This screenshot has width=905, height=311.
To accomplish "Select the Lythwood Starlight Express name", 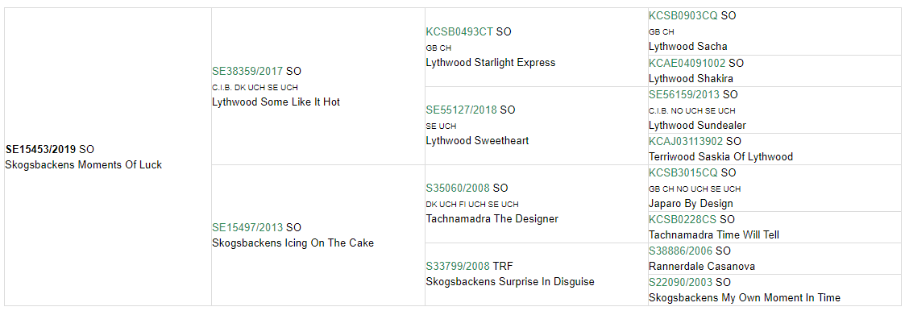I will pos(491,63).
